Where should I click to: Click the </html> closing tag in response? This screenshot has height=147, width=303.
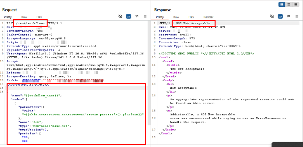(x=165, y=133)
